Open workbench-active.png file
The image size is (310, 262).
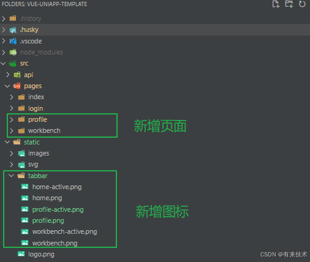tap(65, 232)
